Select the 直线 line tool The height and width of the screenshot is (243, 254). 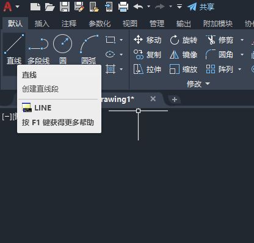pos(14,49)
